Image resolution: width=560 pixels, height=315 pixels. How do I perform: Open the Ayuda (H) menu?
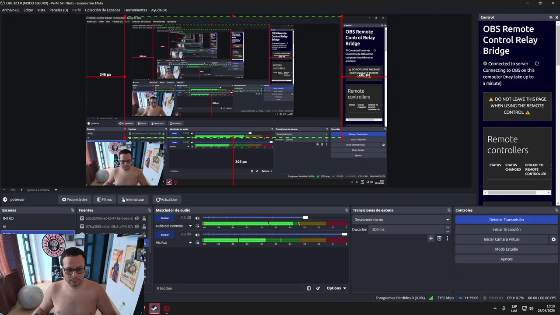[159, 10]
